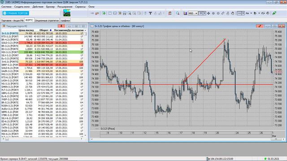The width and height of the screenshot is (287, 161).
Task: Click the orange pin button in chart window title
Action: click(260, 26)
